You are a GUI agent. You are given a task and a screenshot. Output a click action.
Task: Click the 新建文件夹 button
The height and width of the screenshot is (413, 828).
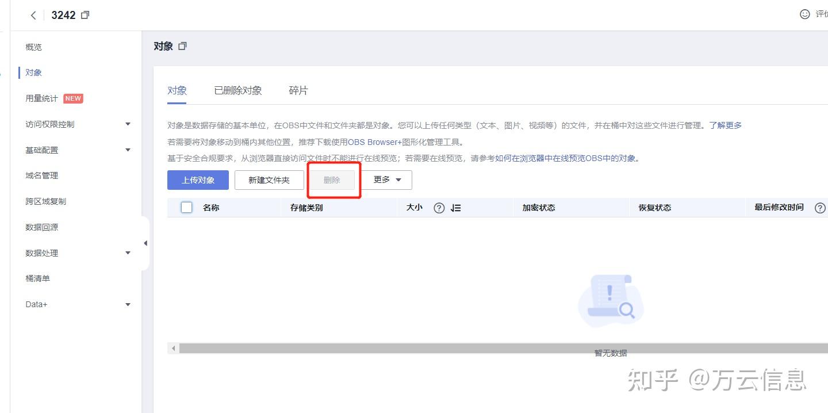tap(269, 179)
